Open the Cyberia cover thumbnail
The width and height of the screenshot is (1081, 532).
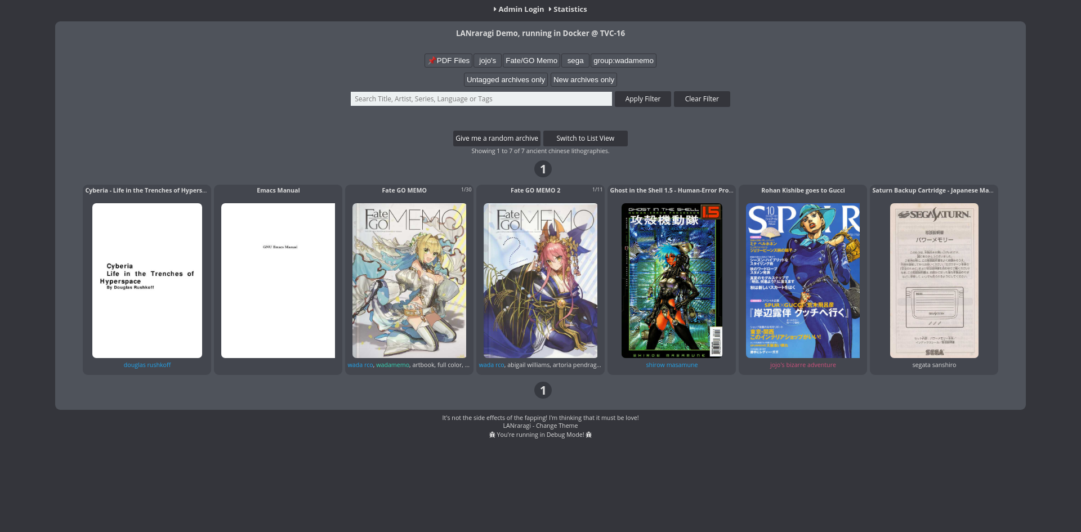point(147,280)
